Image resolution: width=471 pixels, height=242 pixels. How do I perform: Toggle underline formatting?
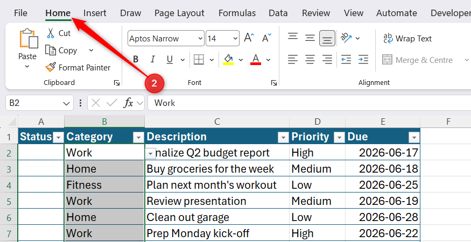pos(170,60)
